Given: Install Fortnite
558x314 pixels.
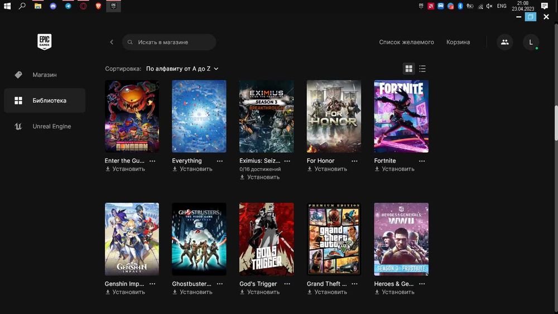Looking at the screenshot, I should click(395, 169).
